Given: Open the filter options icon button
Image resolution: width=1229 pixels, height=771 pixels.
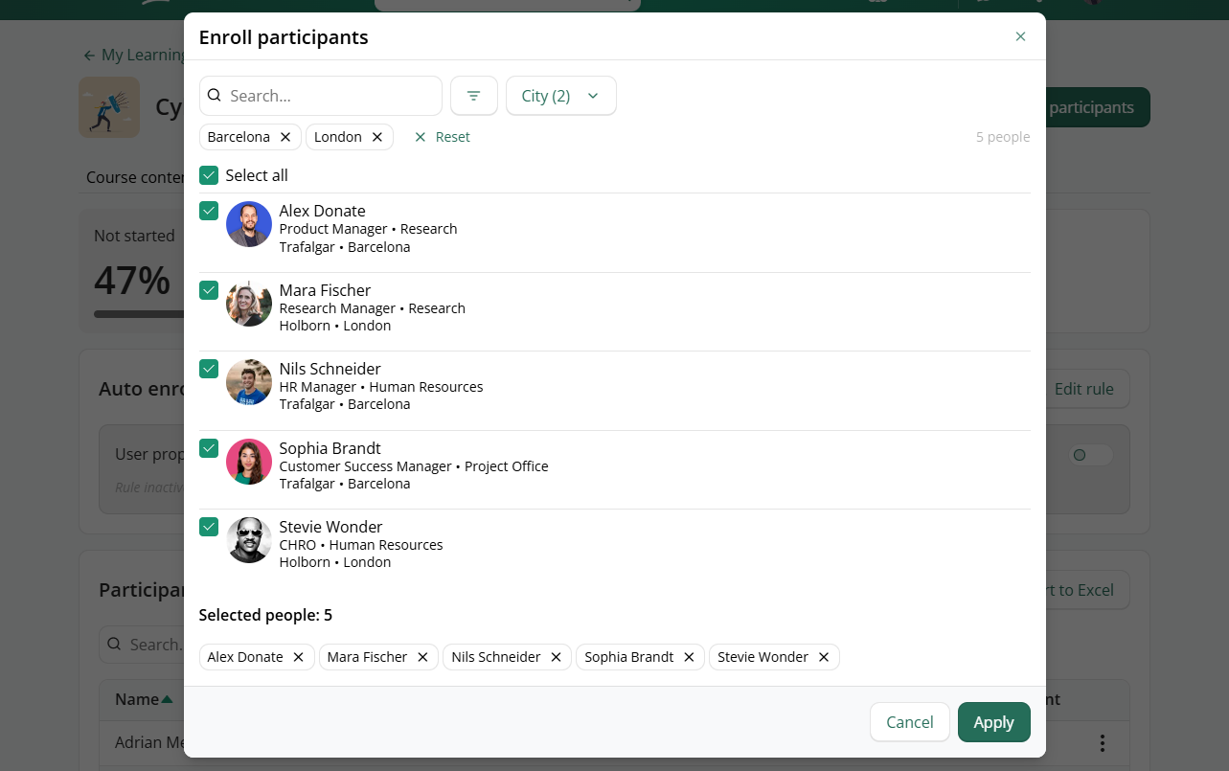Looking at the screenshot, I should coord(473,96).
